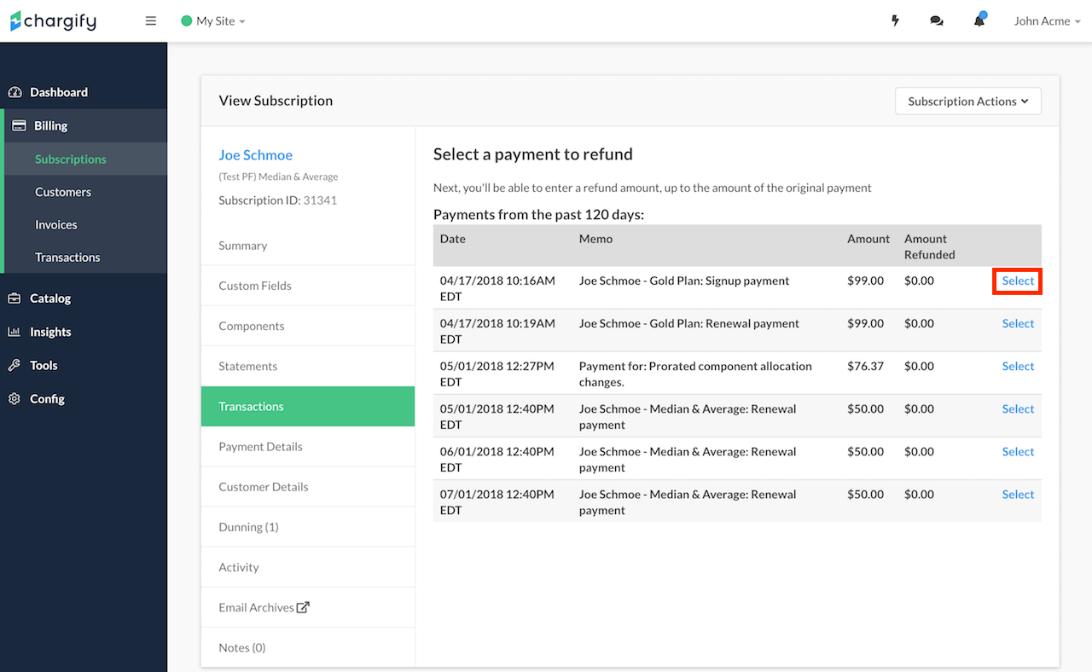Switch to the Activity tab
This screenshot has width=1092, height=672.
click(x=308, y=567)
